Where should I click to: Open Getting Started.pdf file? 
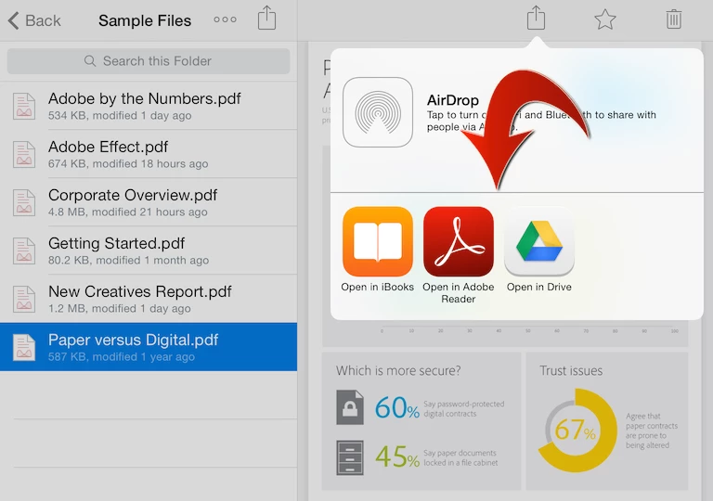[x=149, y=250]
